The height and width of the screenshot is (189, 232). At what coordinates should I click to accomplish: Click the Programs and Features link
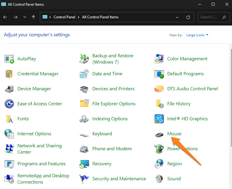(x=41, y=164)
